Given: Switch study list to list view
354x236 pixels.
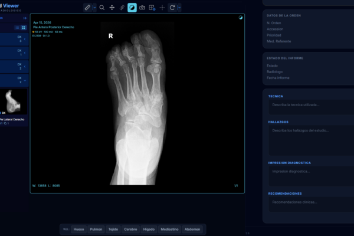Looking at the screenshot, I should [17, 28].
